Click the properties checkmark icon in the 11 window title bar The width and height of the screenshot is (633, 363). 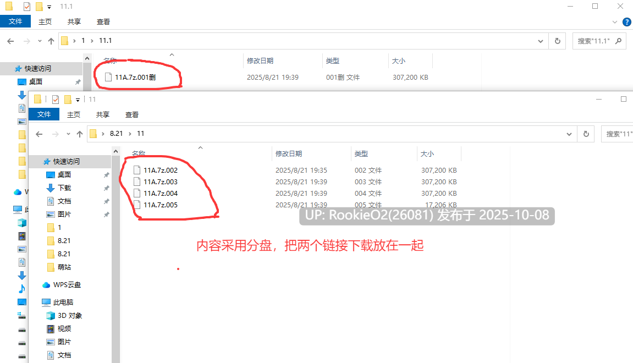click(56, 100)
